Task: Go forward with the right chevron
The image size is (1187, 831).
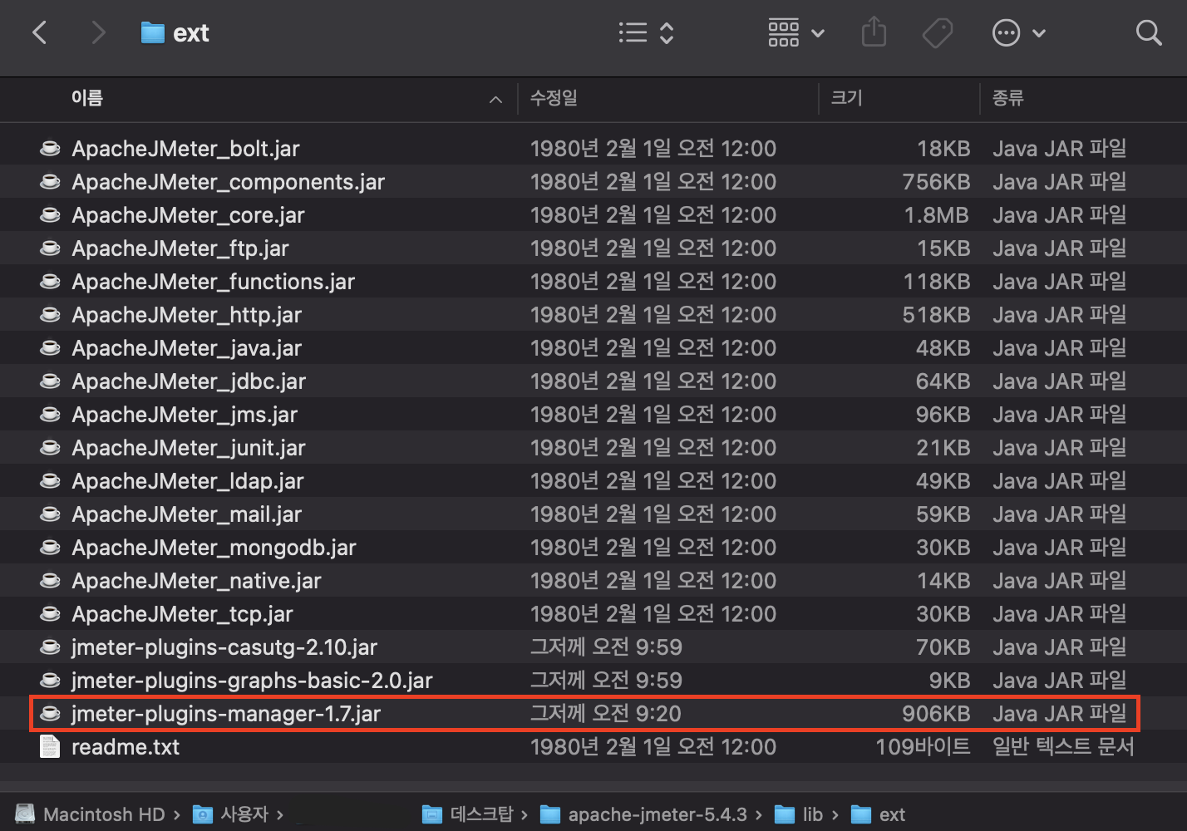Action: (98, 33)
